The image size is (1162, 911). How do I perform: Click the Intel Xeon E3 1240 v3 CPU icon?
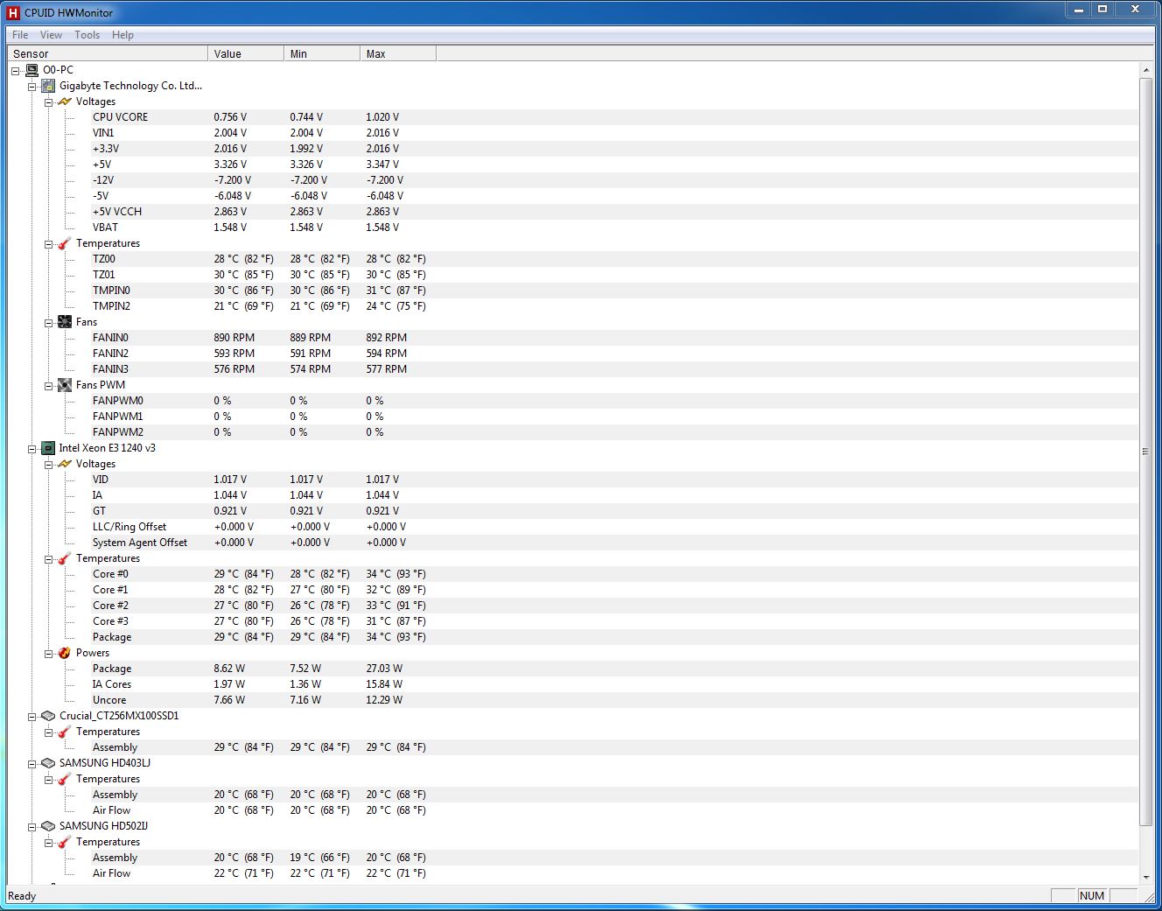48,448
